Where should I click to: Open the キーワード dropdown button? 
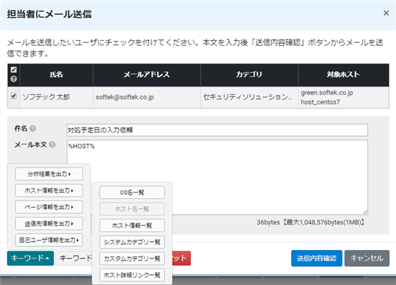point(30,258)
